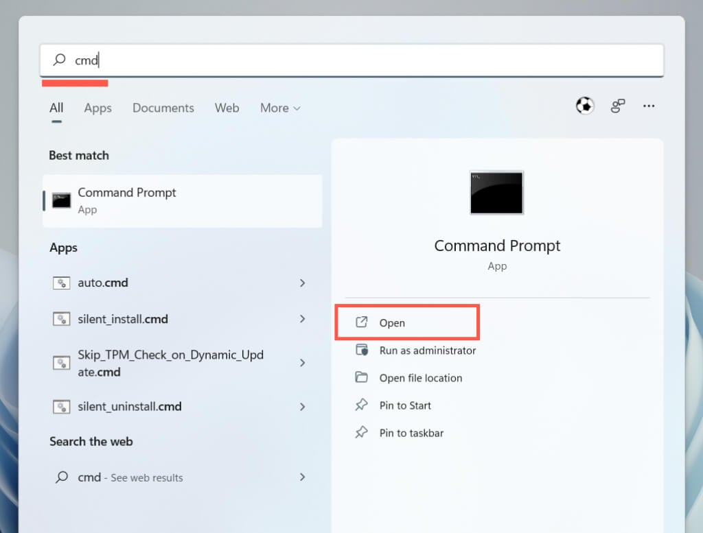
Task: Open the three-dot more options menu
Action: (x=649, y=106)
